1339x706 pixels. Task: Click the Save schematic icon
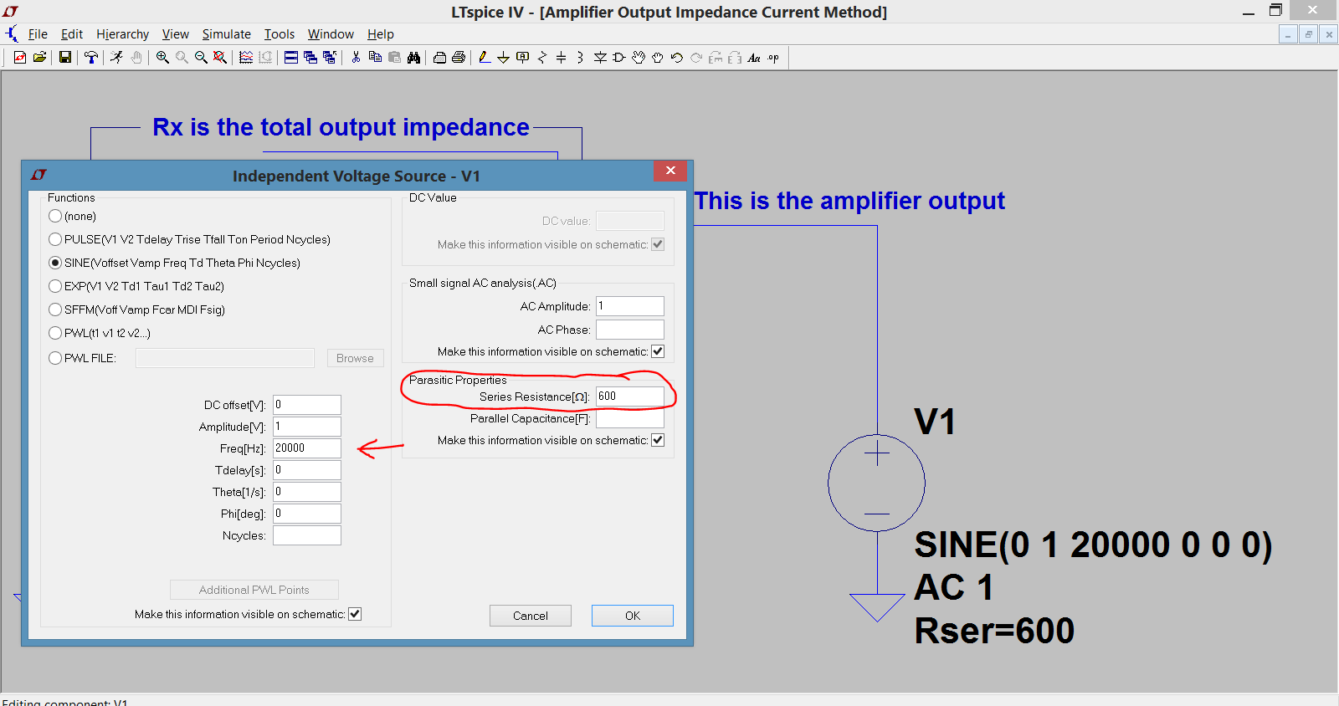pos(65,58)
